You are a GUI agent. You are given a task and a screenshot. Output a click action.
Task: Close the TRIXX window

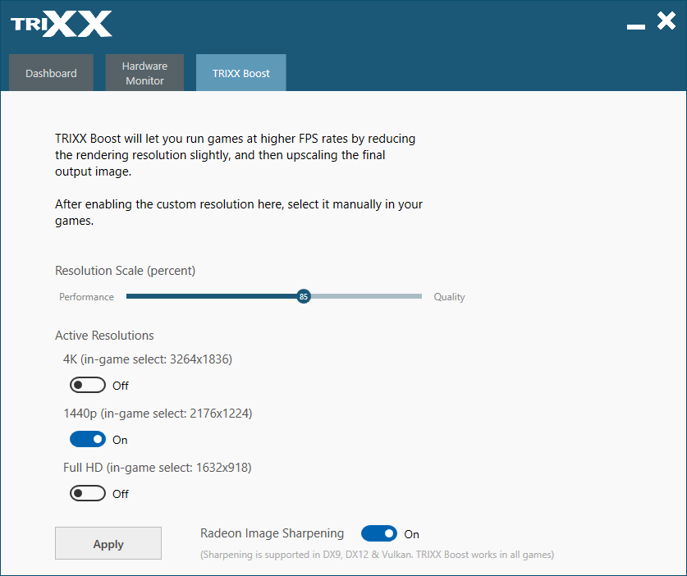coord(666,21)
